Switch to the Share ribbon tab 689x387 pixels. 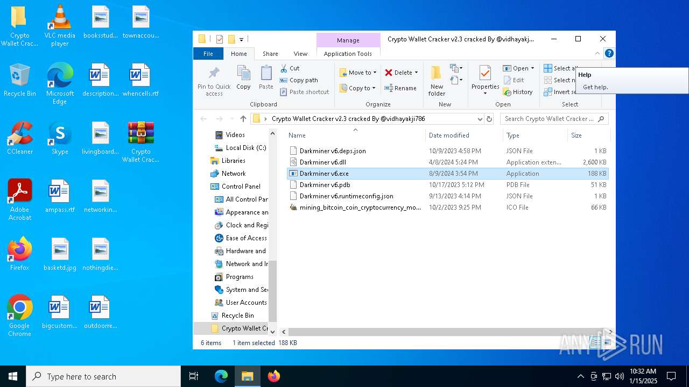click(x=270, y=54)
